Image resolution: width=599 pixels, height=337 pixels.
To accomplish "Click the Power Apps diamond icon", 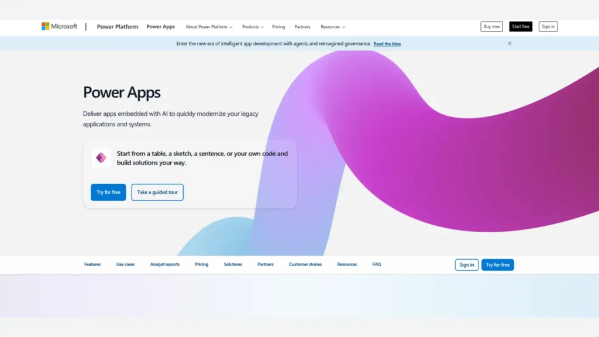I will coord(101,157).
